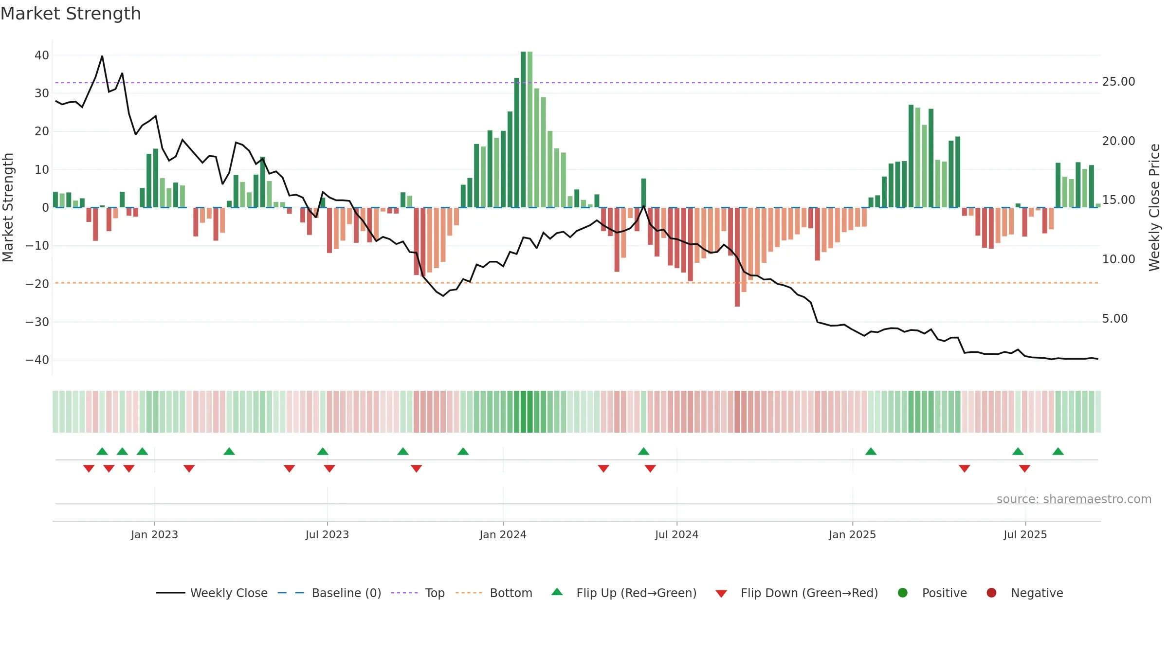This screenshot has height=657, width=1168.
Task: Toggle the Top legend entry
Action: [418, 593]
